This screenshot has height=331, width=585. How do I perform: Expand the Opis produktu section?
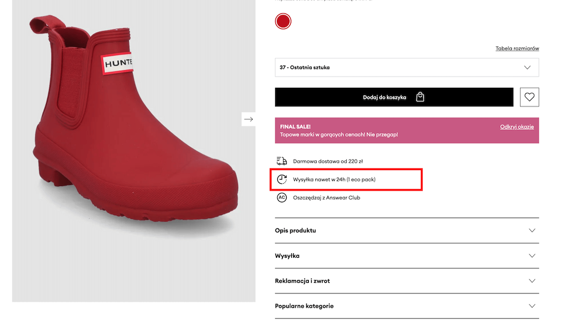point(407,230)
